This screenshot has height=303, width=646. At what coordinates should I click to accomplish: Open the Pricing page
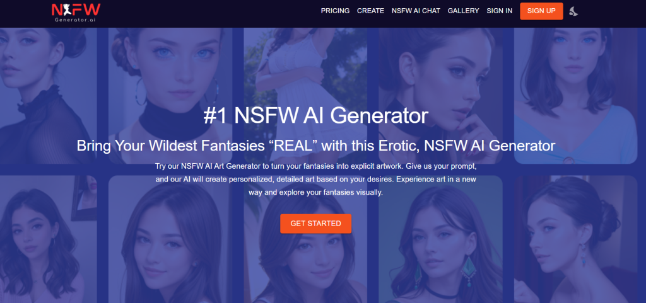335,11
